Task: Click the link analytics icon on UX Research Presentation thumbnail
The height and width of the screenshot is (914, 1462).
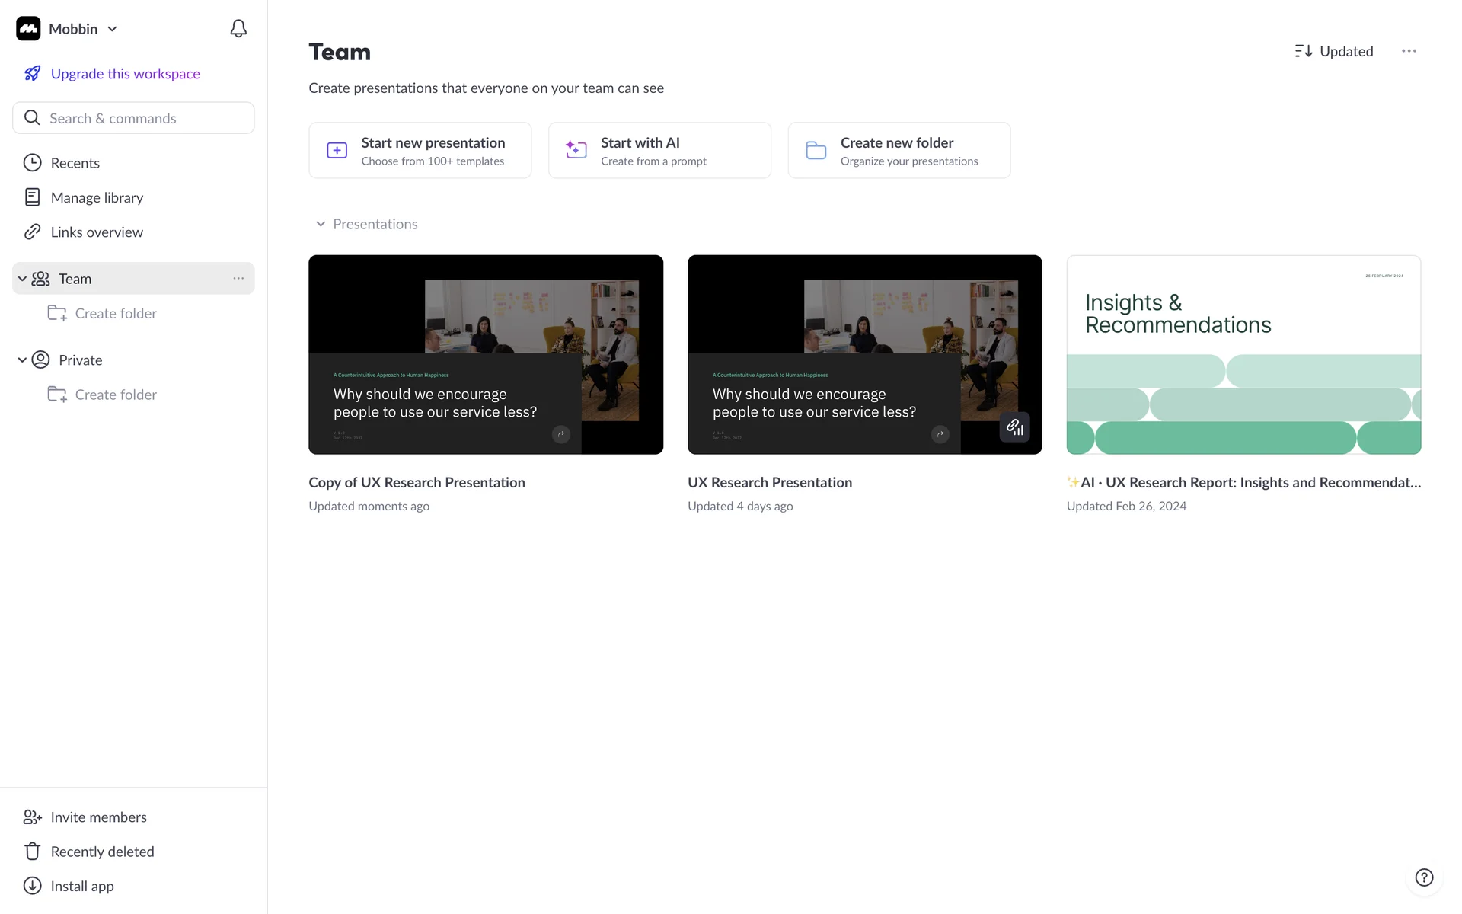Action: [x=1014, y=427]
